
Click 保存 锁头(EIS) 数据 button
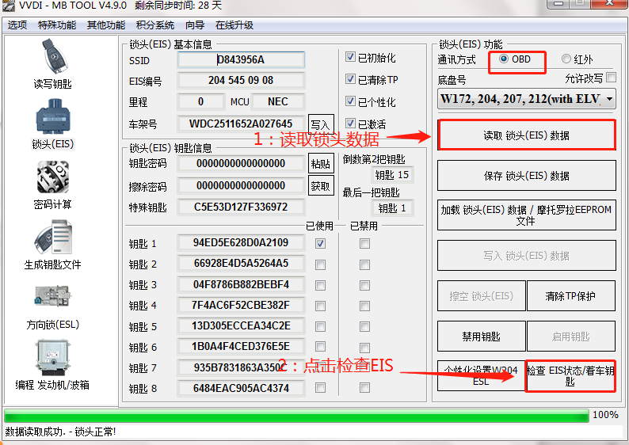(527, 176)
